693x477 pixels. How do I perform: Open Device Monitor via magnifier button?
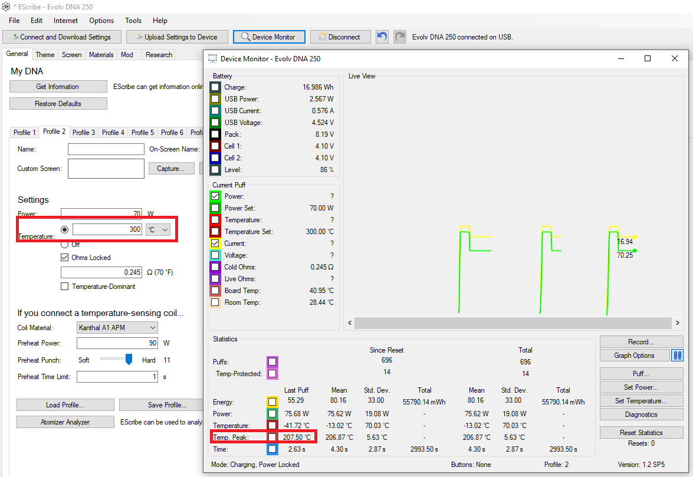269,37
